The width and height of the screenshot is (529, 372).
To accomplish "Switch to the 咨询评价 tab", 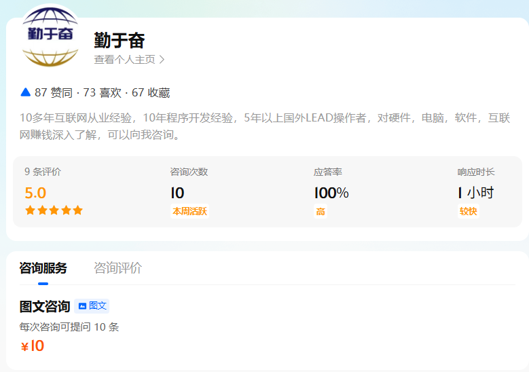I will coord(117,268).
